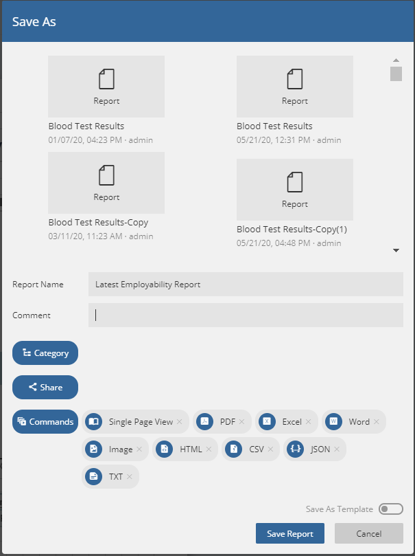Image resolution: width=415 pixels, height=556 pixels.
Task: Click the HTML command icon
Action: pyautogui.click(x=164, y=449)
